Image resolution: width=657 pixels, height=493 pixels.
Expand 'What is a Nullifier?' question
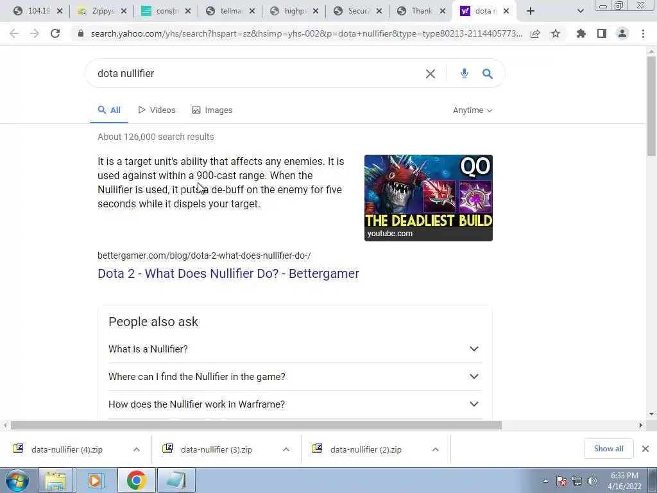click(295, 349)
